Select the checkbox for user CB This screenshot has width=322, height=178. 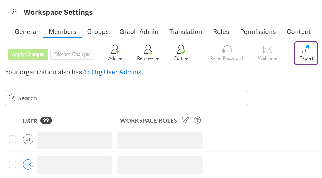[x=13, y=165]
